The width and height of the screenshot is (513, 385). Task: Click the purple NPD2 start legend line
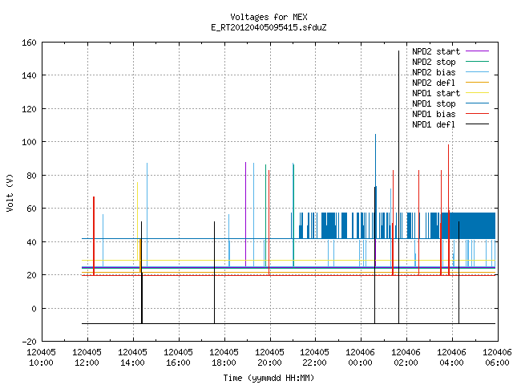477,51
